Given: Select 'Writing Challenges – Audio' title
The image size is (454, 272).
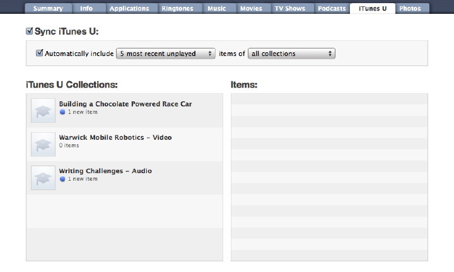Looking at the screenshot, I should [x=105, y=171].
